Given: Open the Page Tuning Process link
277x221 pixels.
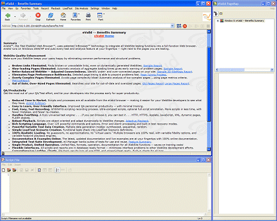Looking at the screenshot, I should coord(153,75).
